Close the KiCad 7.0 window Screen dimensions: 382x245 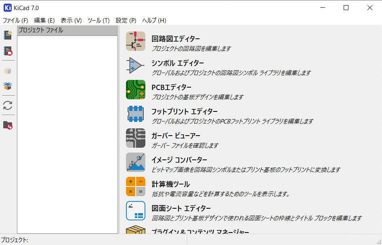369,8
